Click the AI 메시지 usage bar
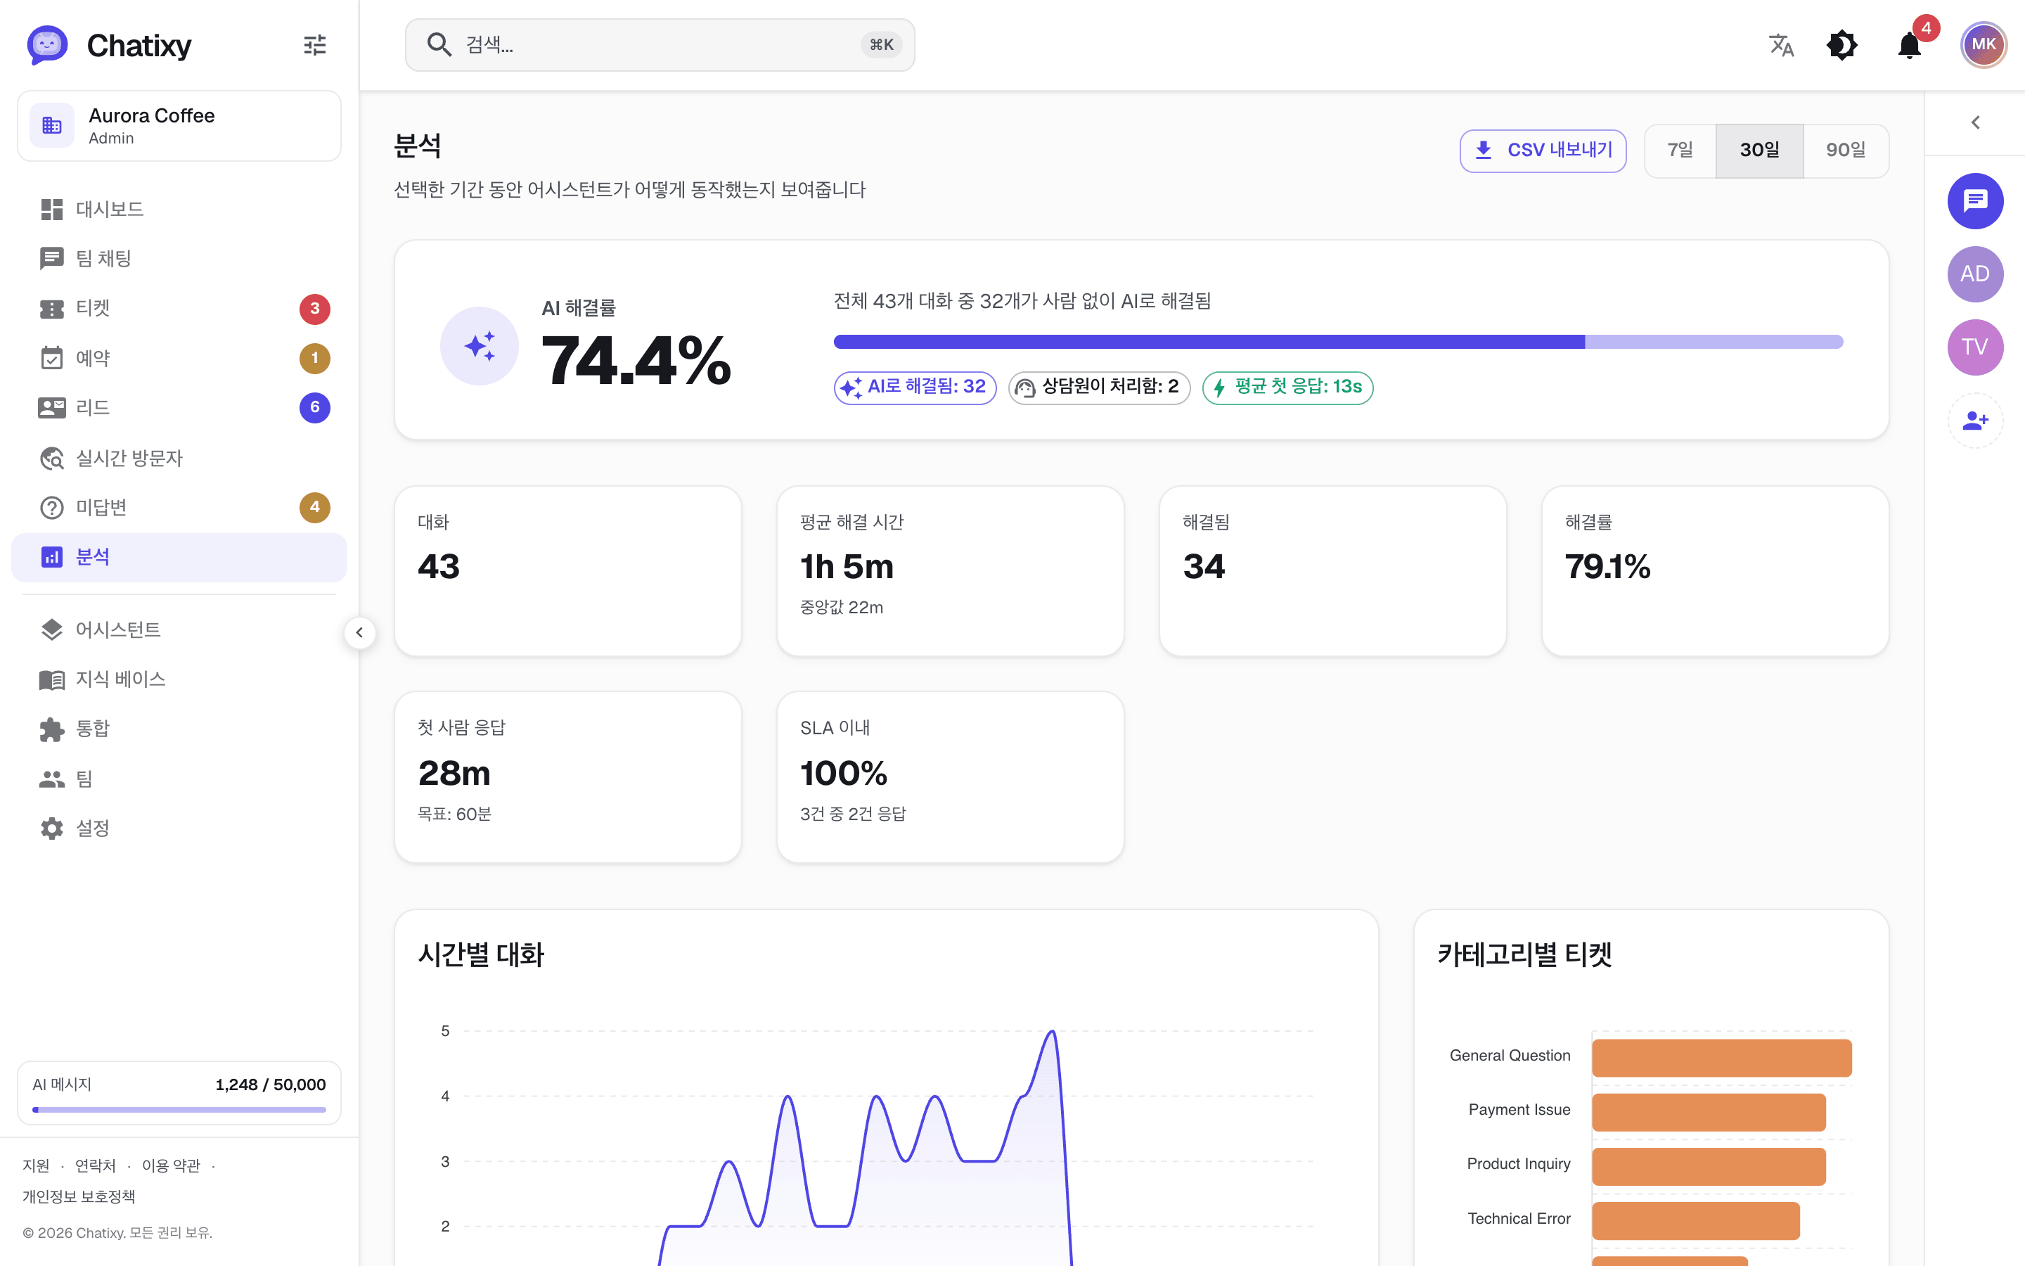 click(179, 1109)
